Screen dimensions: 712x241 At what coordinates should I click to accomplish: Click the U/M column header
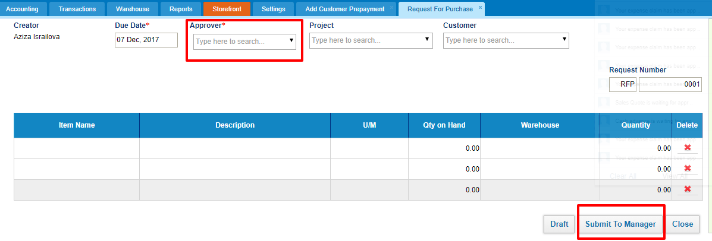[x=369, y=125]
